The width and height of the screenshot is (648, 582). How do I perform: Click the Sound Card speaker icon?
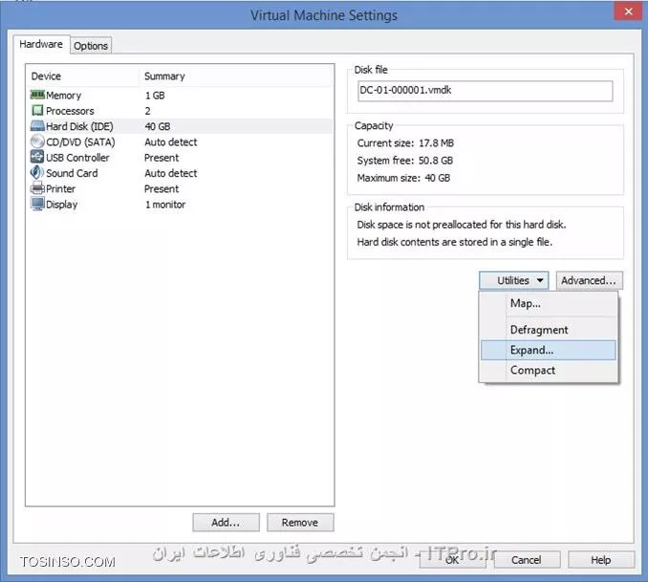click(x=37, y=172)
